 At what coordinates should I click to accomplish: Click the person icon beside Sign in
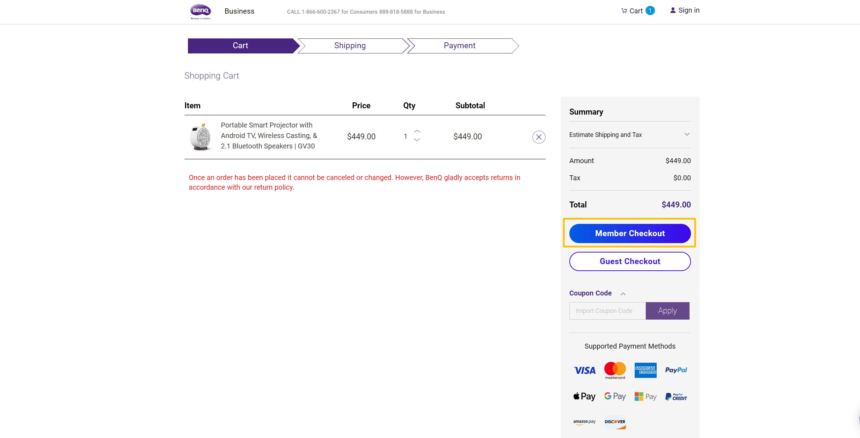click(673, 10)
